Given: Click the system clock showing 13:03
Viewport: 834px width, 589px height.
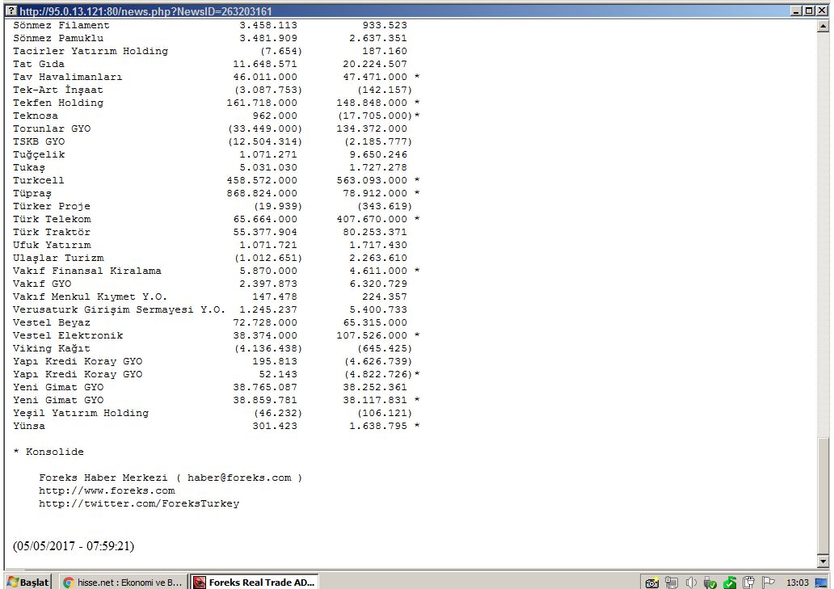Looking at the screenshot, I should click(798, 583).
